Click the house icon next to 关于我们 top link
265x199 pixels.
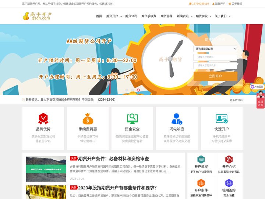tap(230, 4)
